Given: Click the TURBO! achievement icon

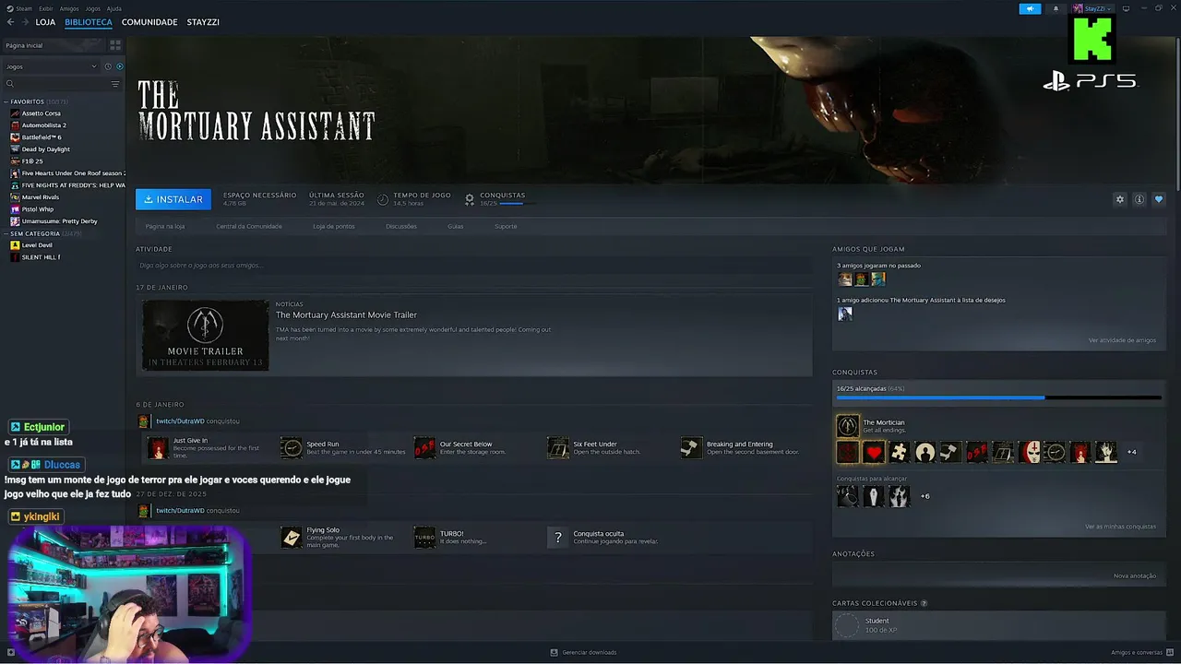Looking at the screenshot, I should pyautogui.click(x=424, y=538).
